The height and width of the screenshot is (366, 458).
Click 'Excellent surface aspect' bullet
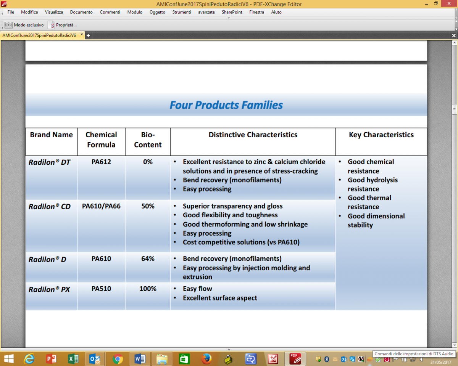click(x=220, y=298)
